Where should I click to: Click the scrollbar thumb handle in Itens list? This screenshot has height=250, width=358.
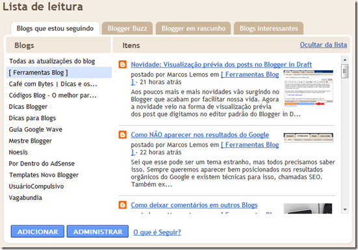[x=345, y=71]
